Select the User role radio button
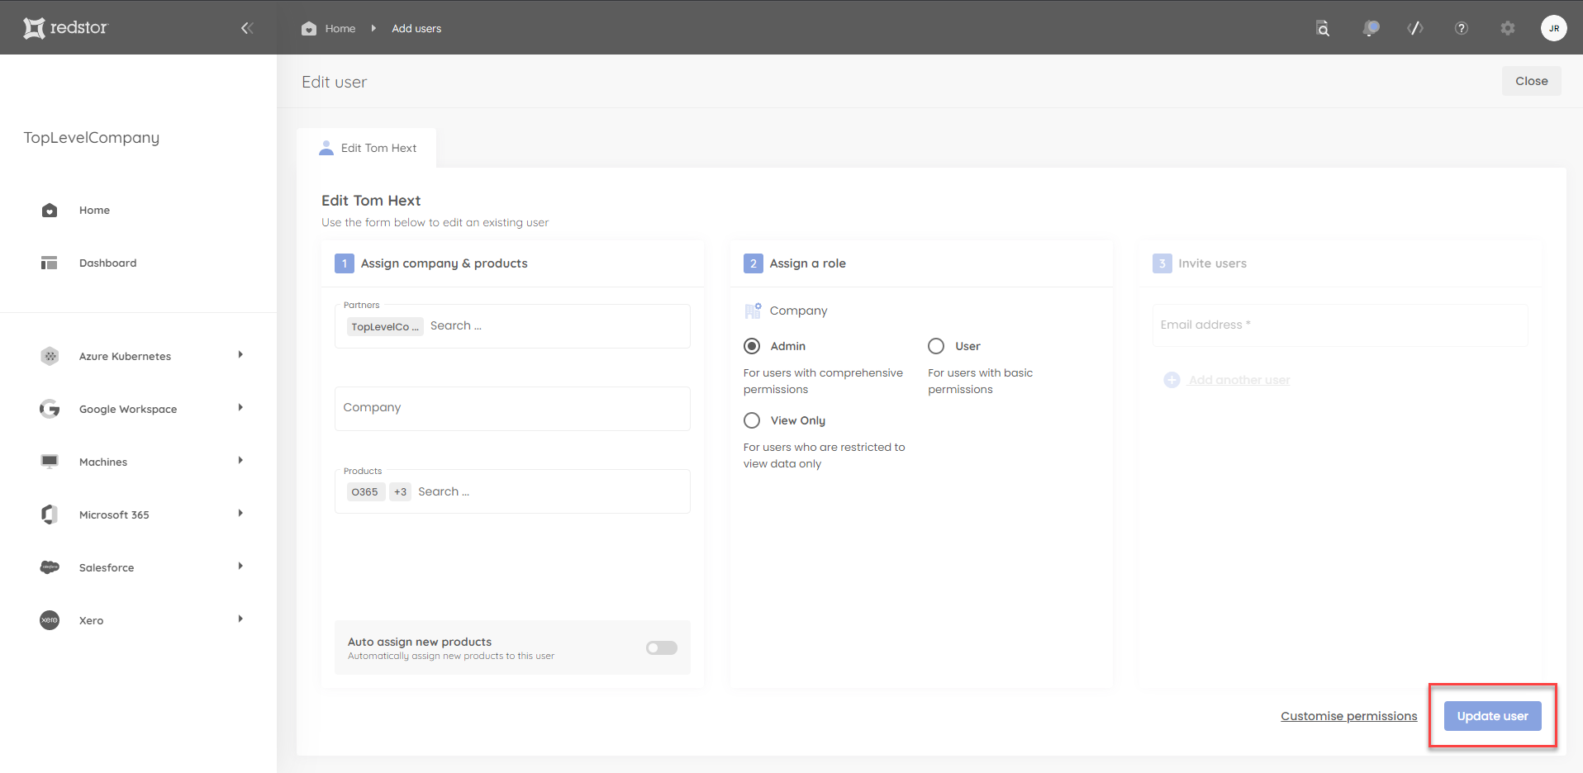 [x=936, y=346]
